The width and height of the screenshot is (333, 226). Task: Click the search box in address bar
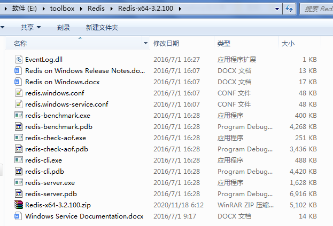pyautogui.click(x=316, y=9)
